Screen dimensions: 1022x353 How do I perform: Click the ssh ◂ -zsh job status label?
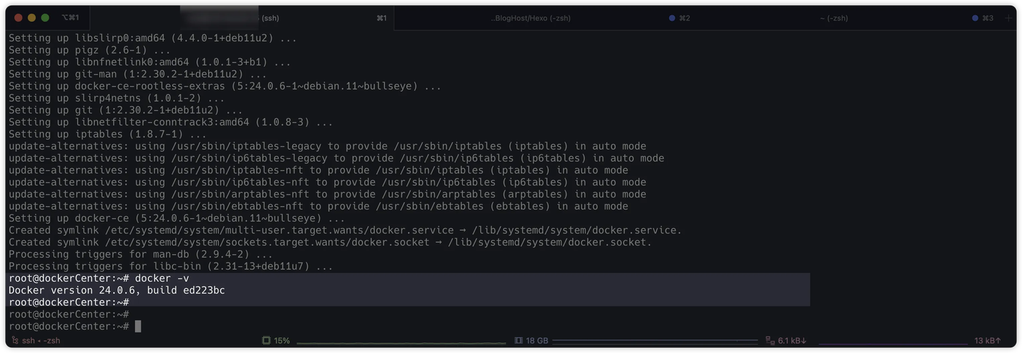(41, 341)
